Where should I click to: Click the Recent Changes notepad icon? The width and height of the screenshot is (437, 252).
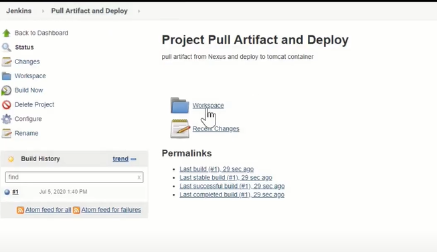tap(180, 128)
